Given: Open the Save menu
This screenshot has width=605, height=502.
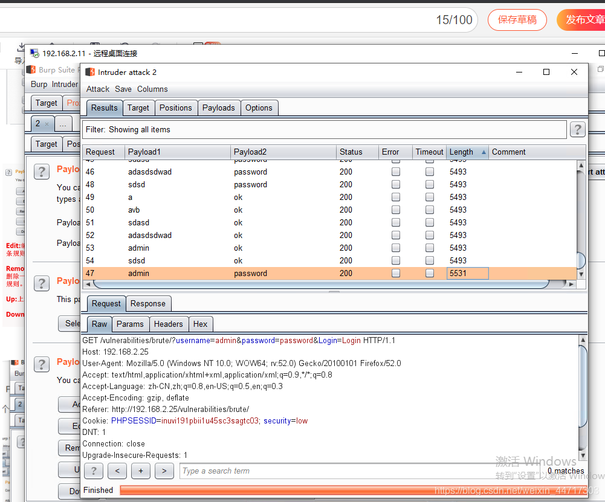Looking at the screenshot, I should (x=123, y=89).
